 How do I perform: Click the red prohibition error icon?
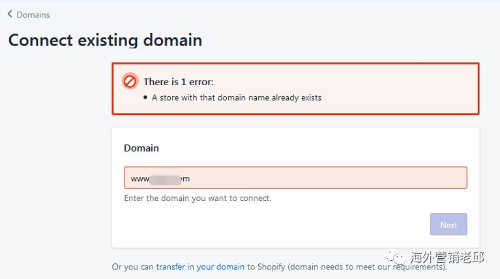pos(130,81)
